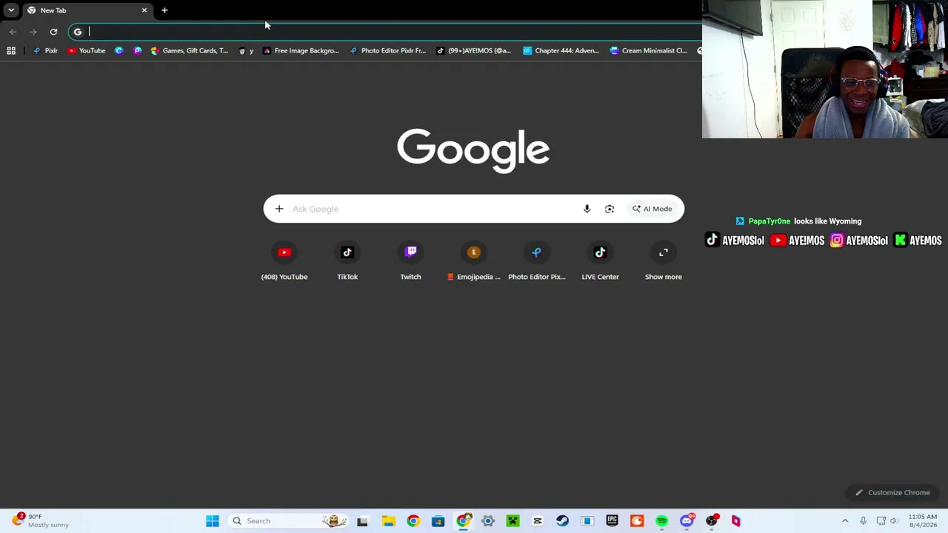Open the Cream Minimalist bookmark

pos(649,50)
